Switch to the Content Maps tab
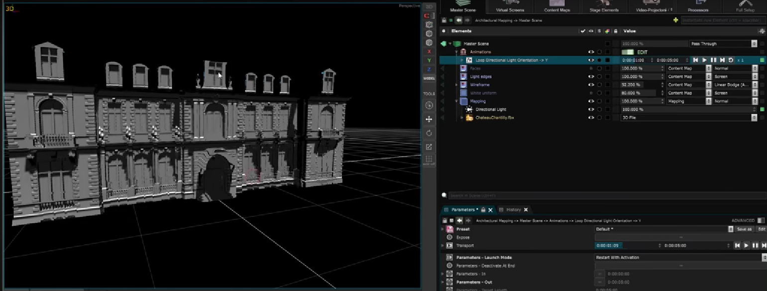767x291 pixels. (x=556, y=7)
